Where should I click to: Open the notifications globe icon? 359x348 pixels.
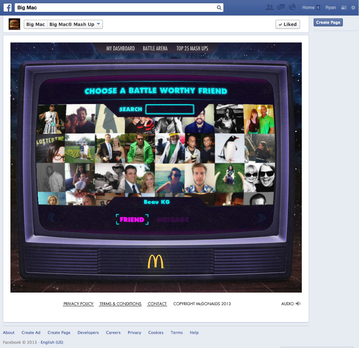point(292,8)
